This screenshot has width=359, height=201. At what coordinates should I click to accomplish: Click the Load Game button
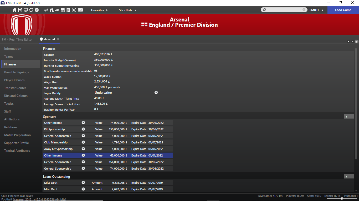coord(343,10)
